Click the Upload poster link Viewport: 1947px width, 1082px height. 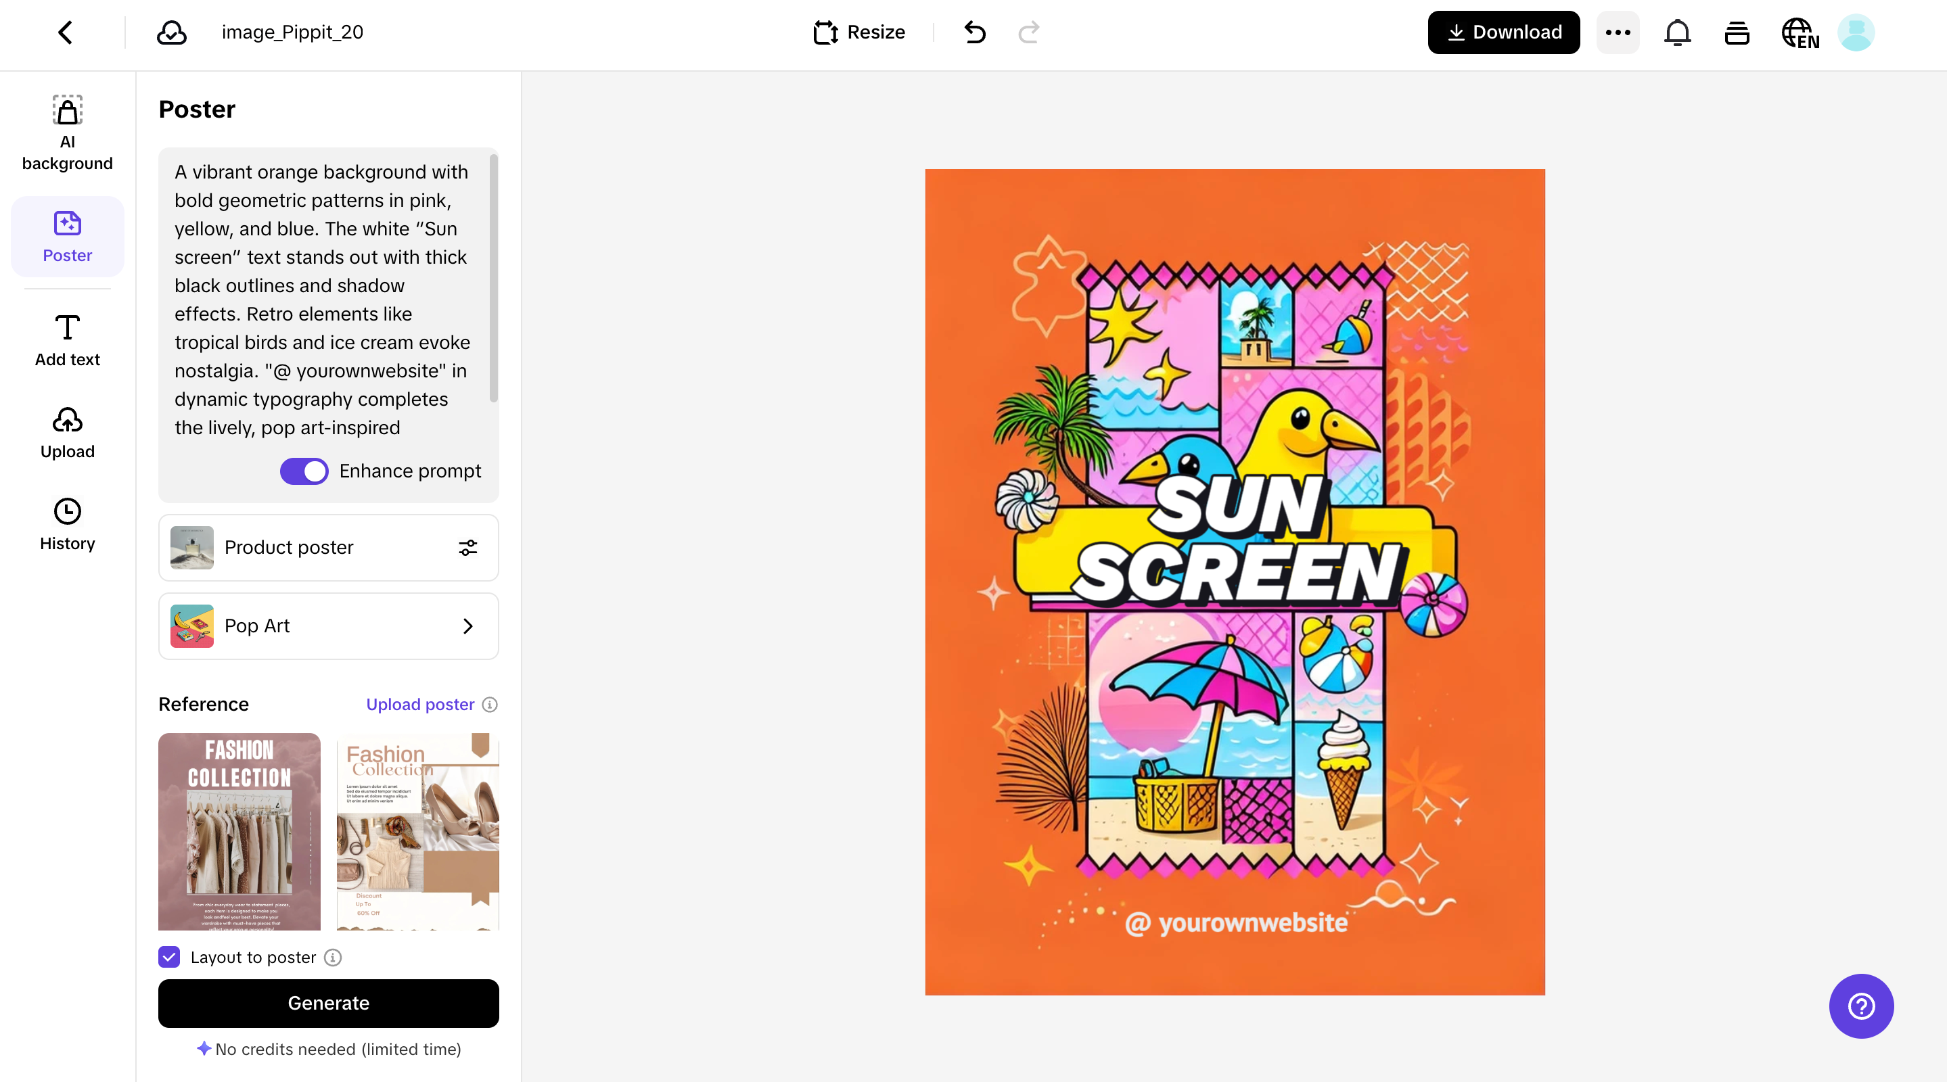pyautogui.click(x=420, y=704)
